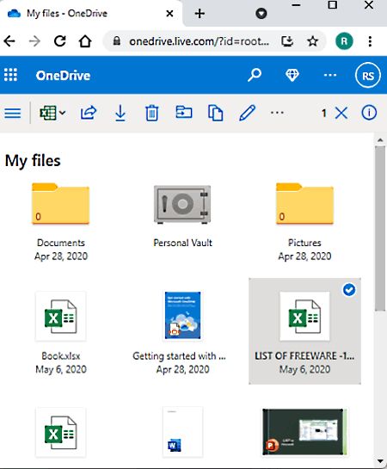The height and width of the screenshot is (469, 387).
Task: Click the Copy to icon
Action: [216, 113]
